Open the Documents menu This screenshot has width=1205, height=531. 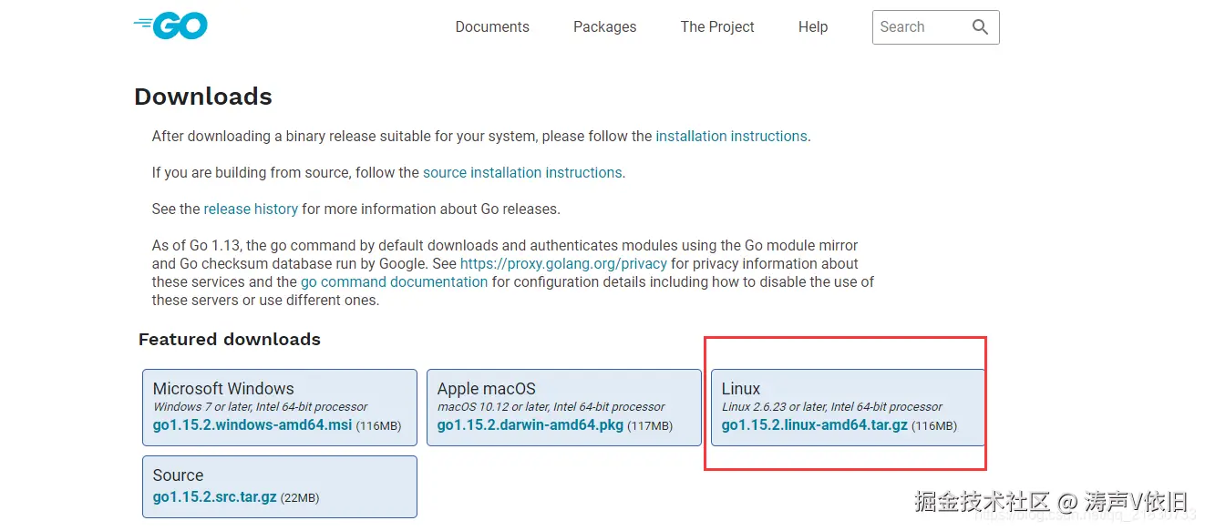coord(492,27)
